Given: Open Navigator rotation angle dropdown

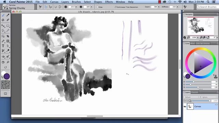Looking at the screenshot, I should [217, 37].
